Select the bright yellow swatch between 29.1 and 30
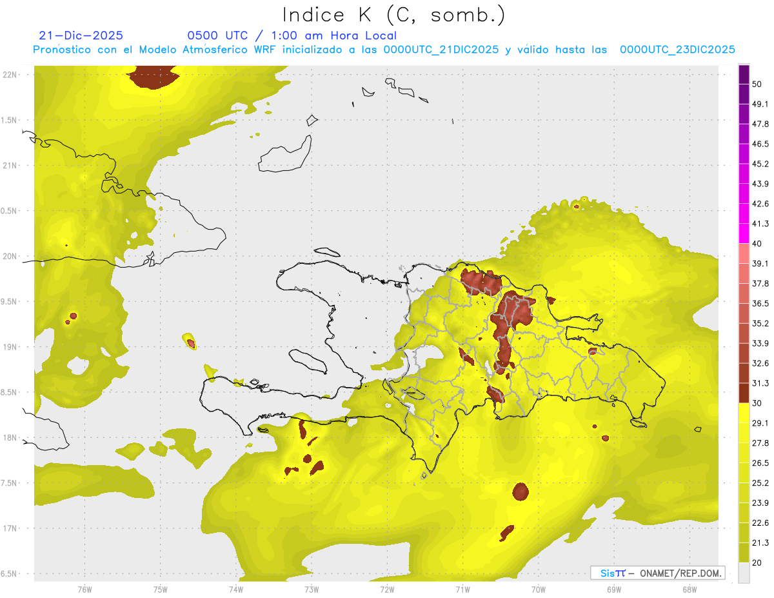This screenshot has height=598, width=774. tap(744, 414)
